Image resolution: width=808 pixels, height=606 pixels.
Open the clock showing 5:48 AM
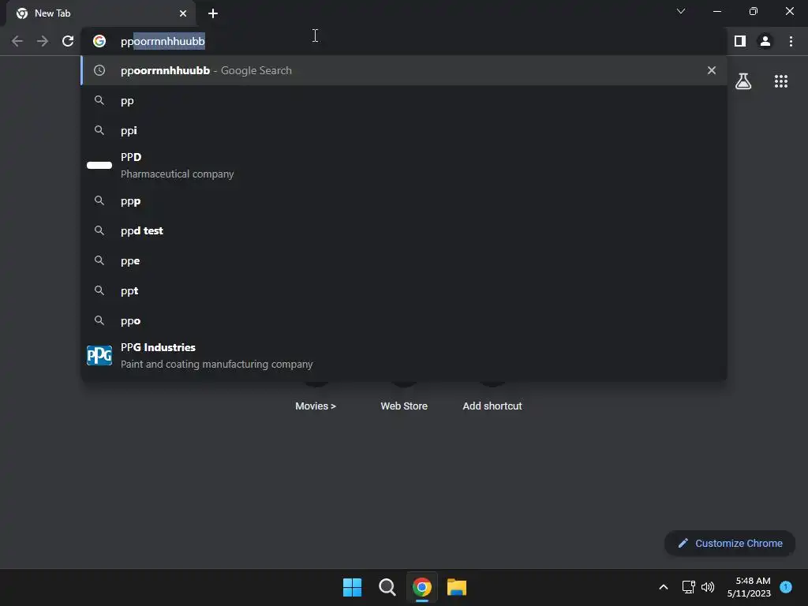[749, 587]
